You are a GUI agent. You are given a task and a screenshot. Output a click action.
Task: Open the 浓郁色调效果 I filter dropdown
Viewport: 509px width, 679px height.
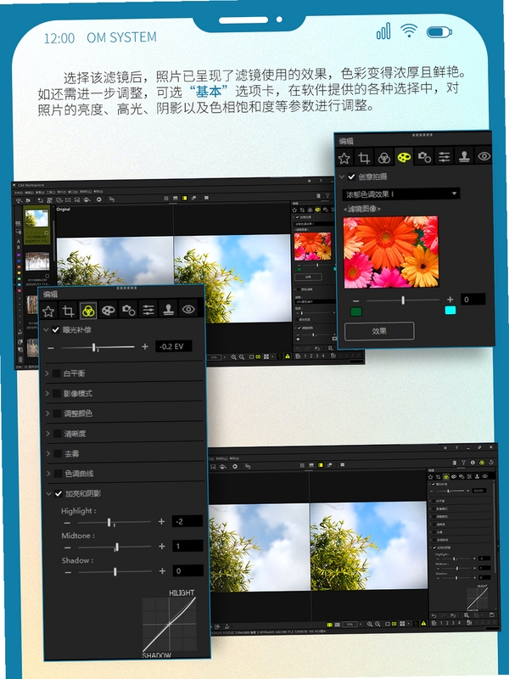pyautogui.click(x=400, y=194)
